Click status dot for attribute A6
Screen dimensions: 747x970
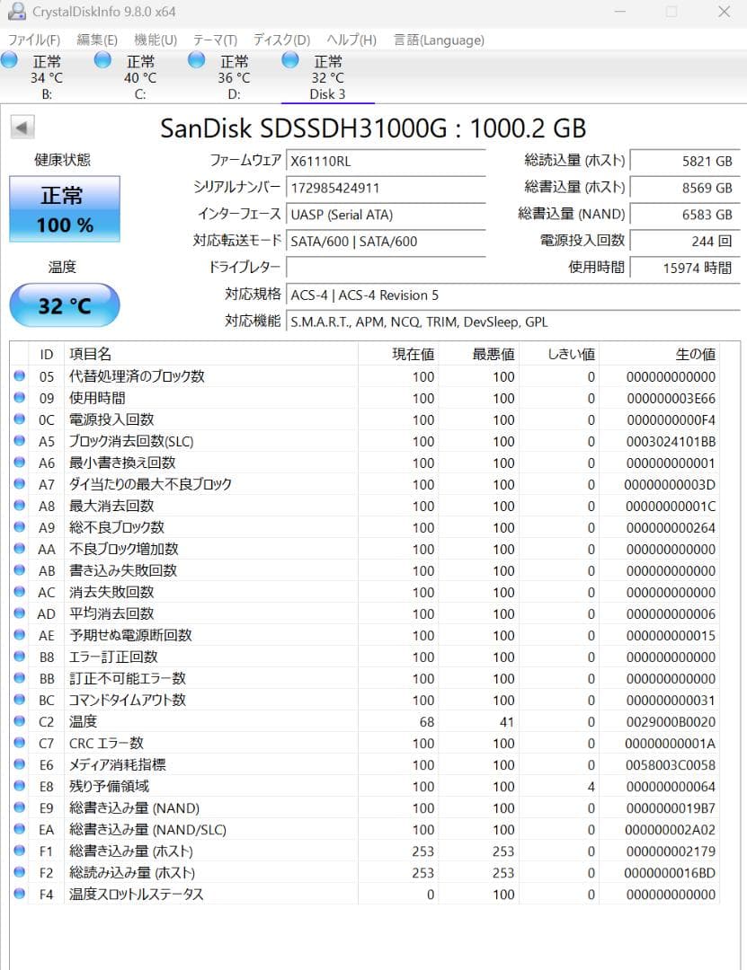point(19,463)
